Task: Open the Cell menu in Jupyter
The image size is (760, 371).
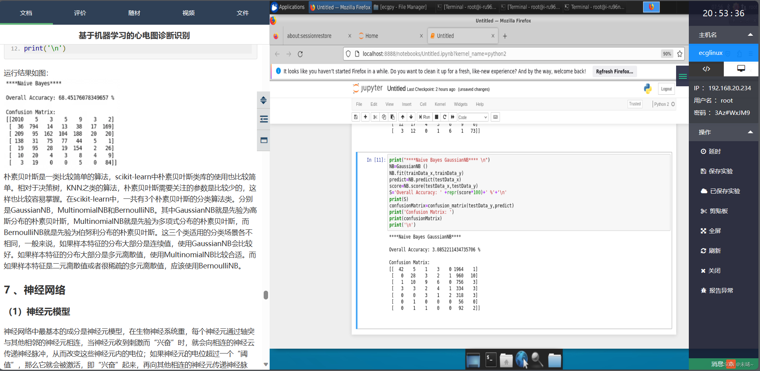Action: click(x=423, y=104)
